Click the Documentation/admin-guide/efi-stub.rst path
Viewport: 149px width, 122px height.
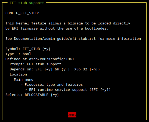(55, 38)
